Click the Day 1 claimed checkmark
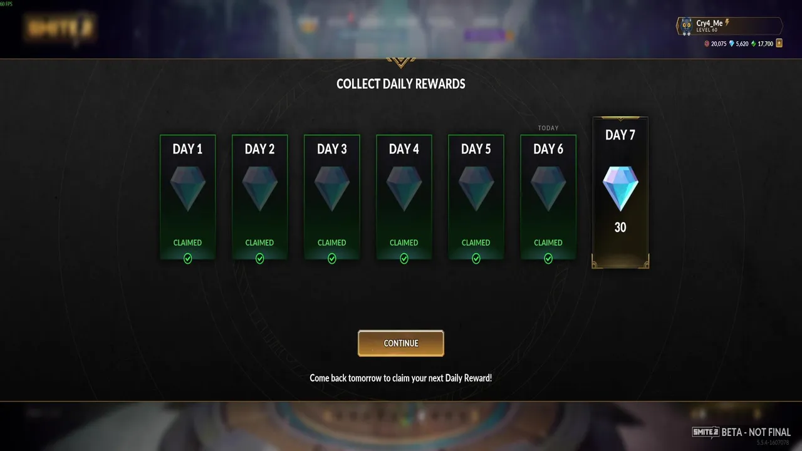The width and height of the screenshot is (802, 451). (187, 258)
